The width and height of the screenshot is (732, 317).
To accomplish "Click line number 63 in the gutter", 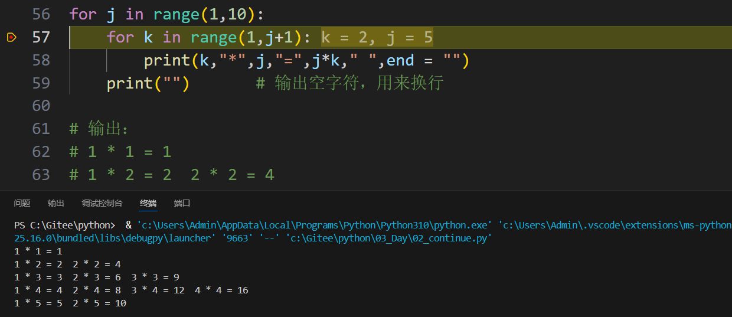I will click(x=41, y=175).
